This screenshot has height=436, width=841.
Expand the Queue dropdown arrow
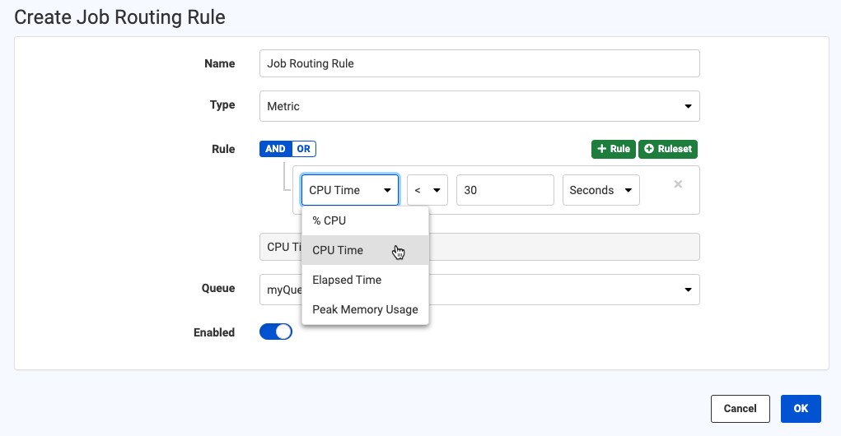click(688, 290)
